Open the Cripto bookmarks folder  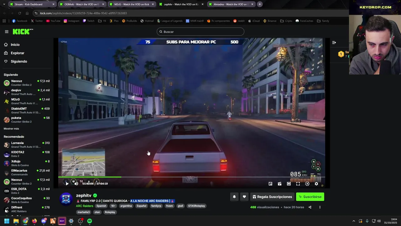click(286, 21)
